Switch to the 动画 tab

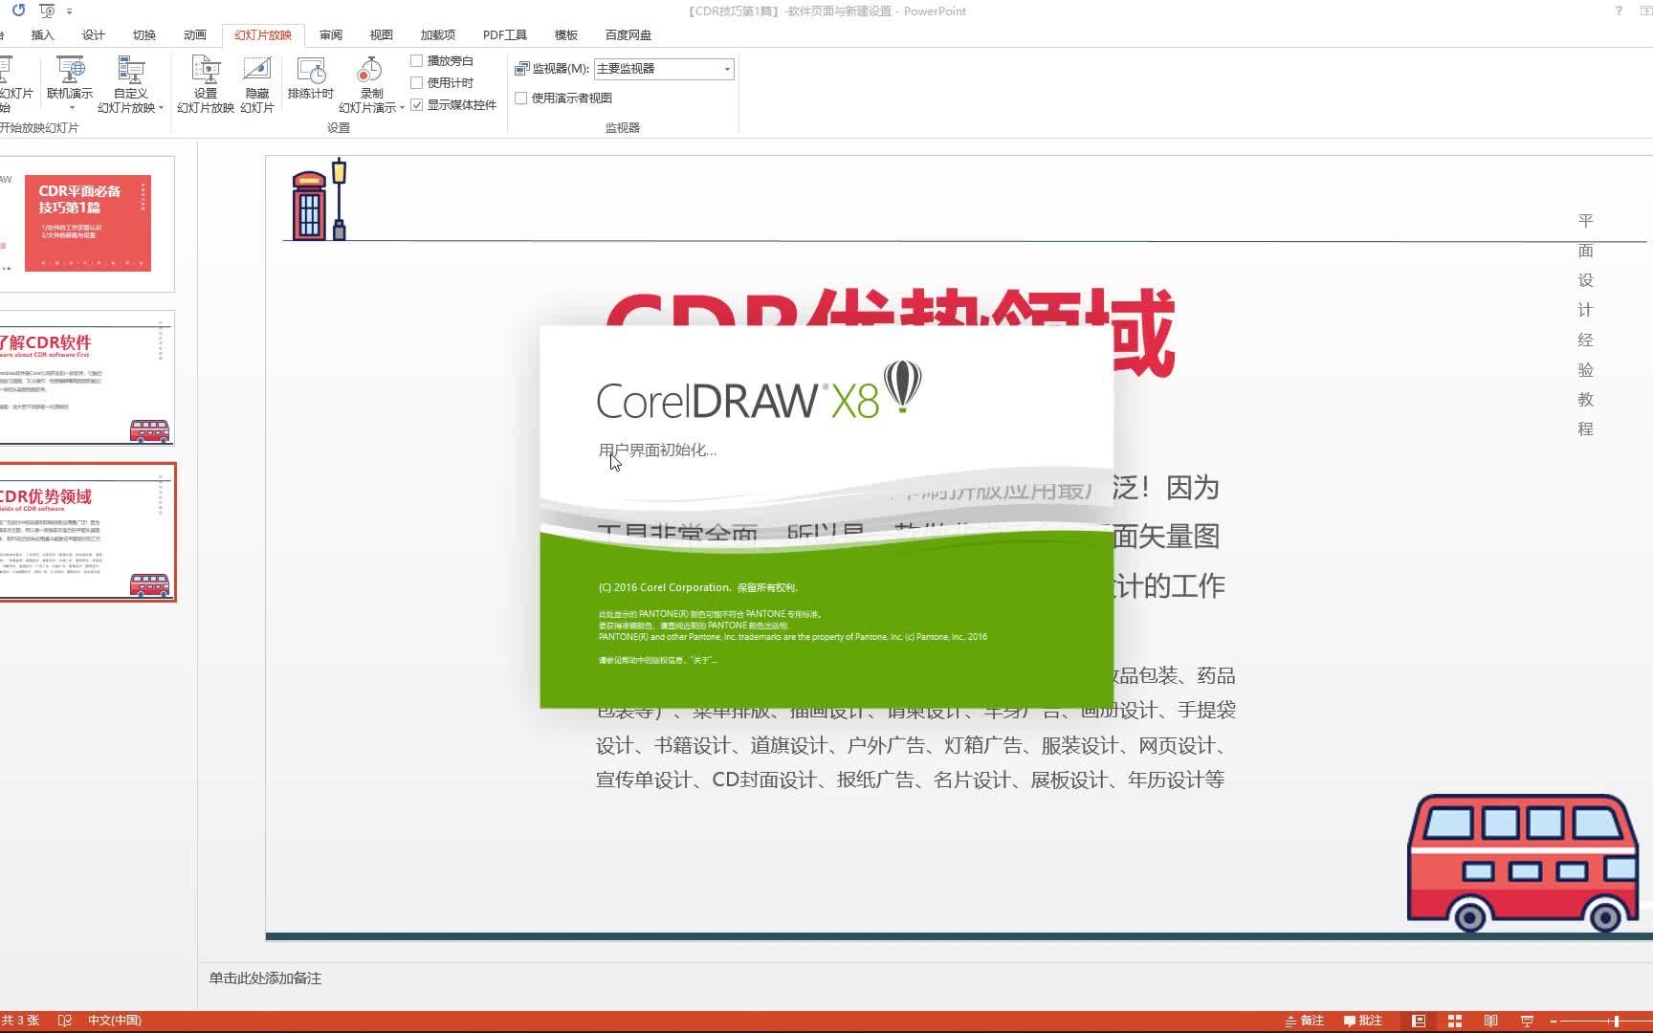[194, 34]
